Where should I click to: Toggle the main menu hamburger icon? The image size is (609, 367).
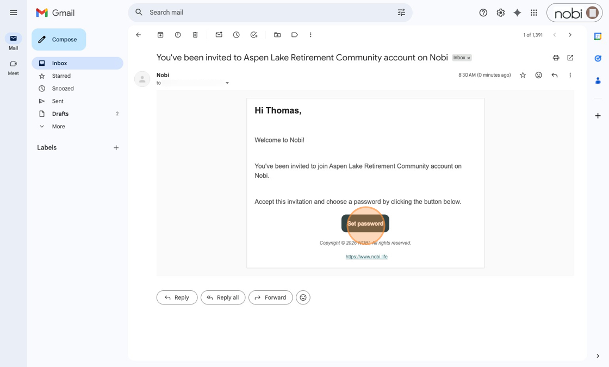coord(14,13)
